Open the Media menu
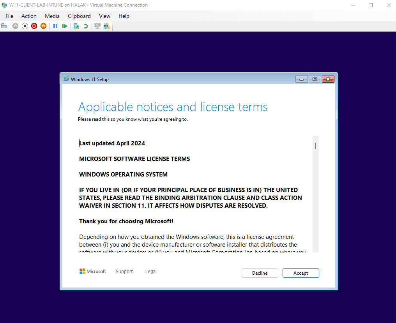 pyautogui.click(x=52, y=16)
